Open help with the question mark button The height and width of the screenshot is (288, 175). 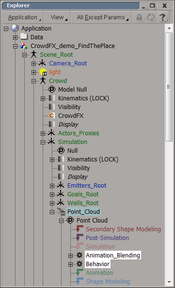[162, 17]
